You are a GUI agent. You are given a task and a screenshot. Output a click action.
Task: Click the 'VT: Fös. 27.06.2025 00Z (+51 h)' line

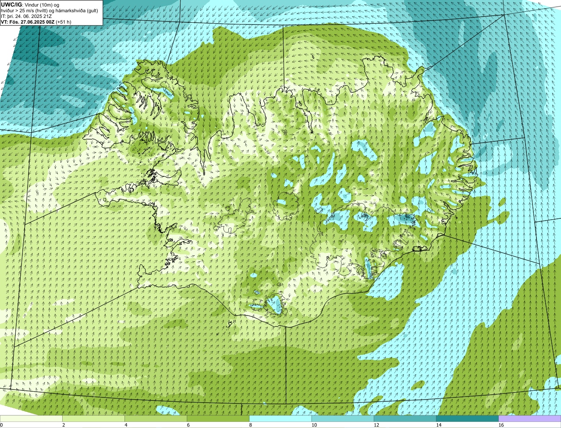(x=36, y=21)
